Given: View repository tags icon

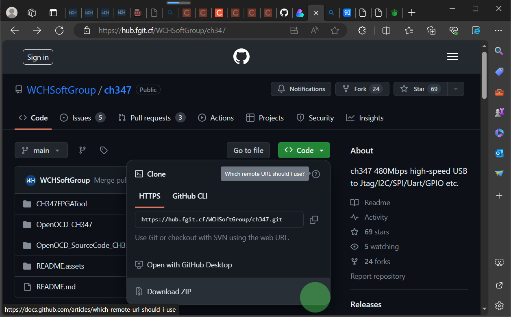Looking at the screenshot, I should (104, 151).
